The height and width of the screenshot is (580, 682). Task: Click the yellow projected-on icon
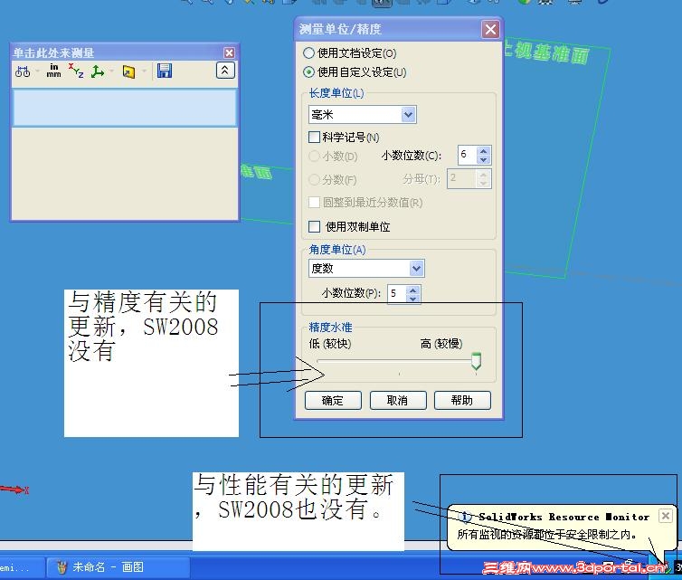tap(128, 71)
